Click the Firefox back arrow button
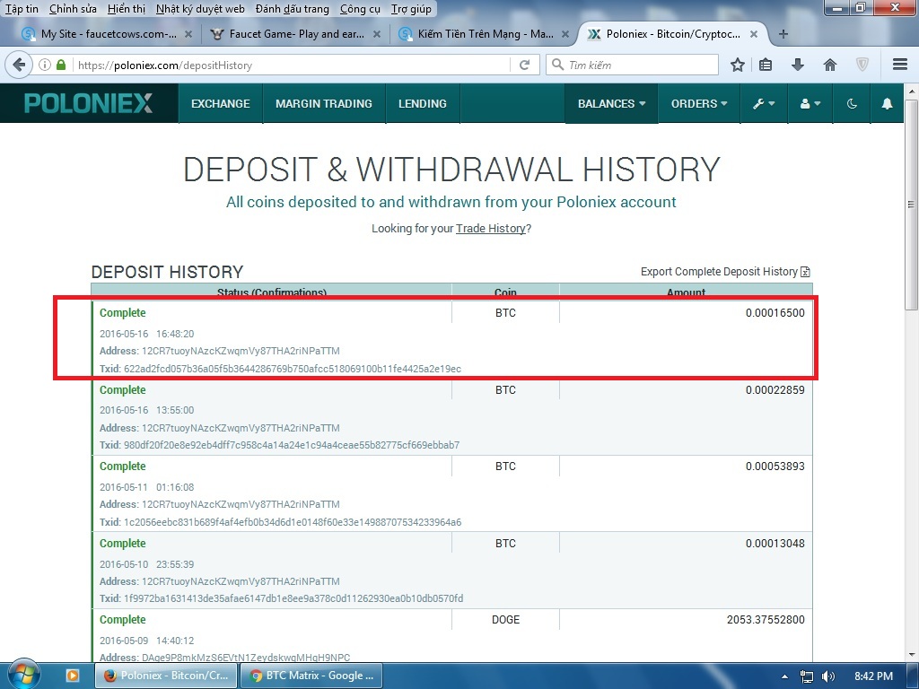The height and width of the screenshot is (689, 919). (x=19, y=65)
